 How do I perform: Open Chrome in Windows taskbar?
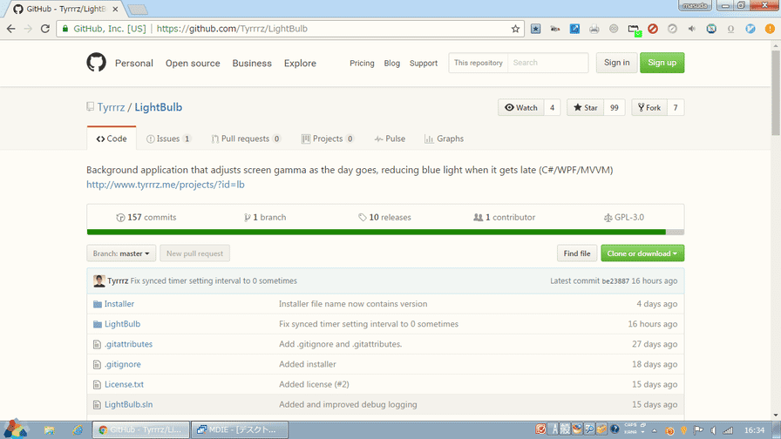tap(141, 429)
